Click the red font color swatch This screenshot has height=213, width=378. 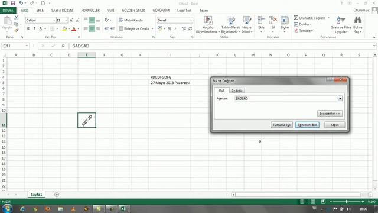tap(74, 29)
